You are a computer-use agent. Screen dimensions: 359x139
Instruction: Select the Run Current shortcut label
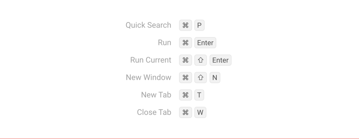coord(151,60)
